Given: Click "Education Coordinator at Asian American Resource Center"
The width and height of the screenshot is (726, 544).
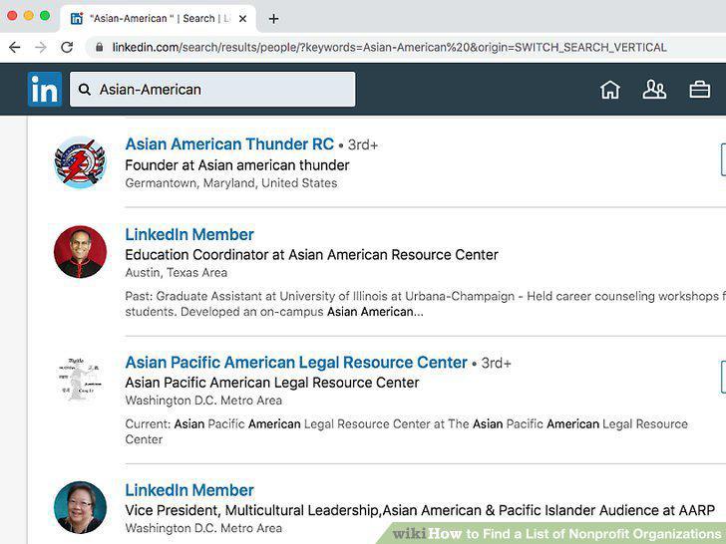Looking at the screenshot, I should click(x=311, y=255).
